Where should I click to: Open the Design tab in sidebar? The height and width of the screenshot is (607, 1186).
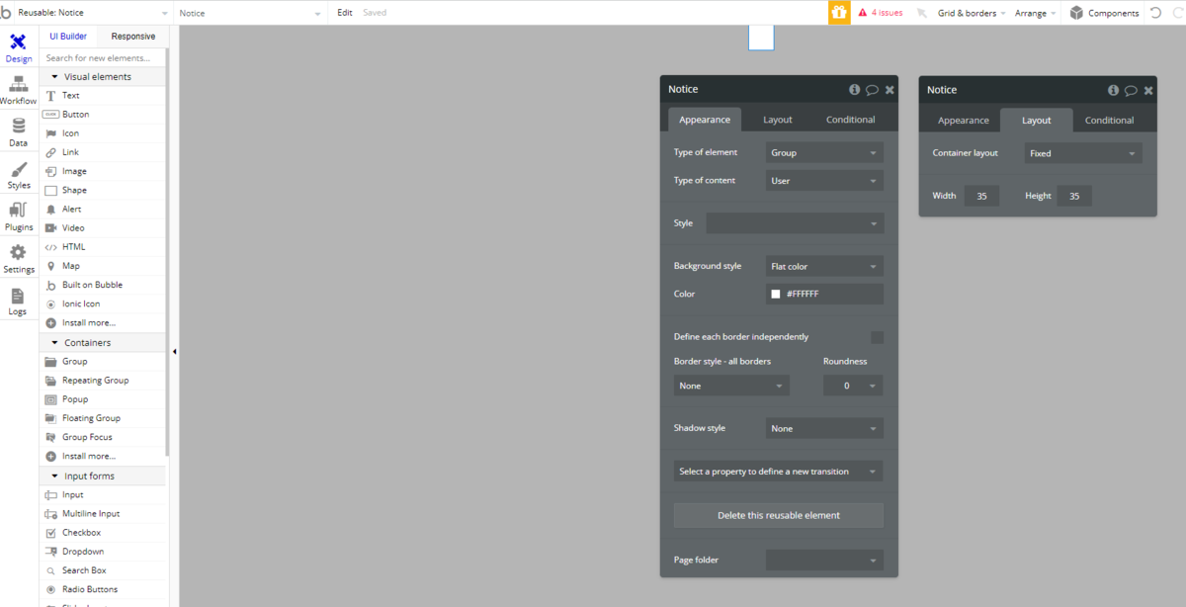[18, 47]
